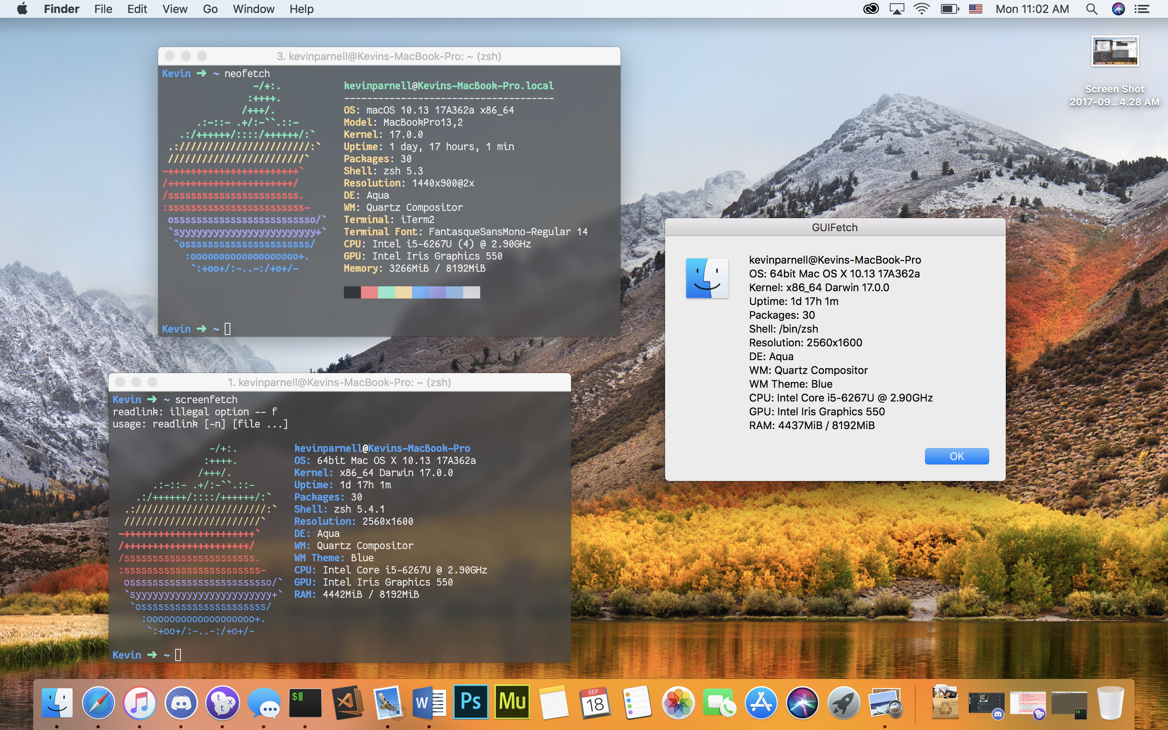Screen dimensions: 1168x730
Task: Restore the minimized Discord window from dock
Action: (987, 704)
